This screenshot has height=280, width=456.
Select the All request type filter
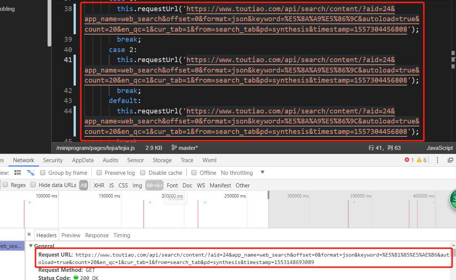84,185
